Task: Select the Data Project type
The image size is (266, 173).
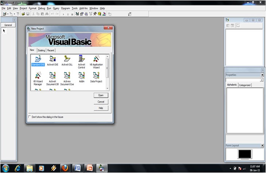Action: tap(96, 77)
